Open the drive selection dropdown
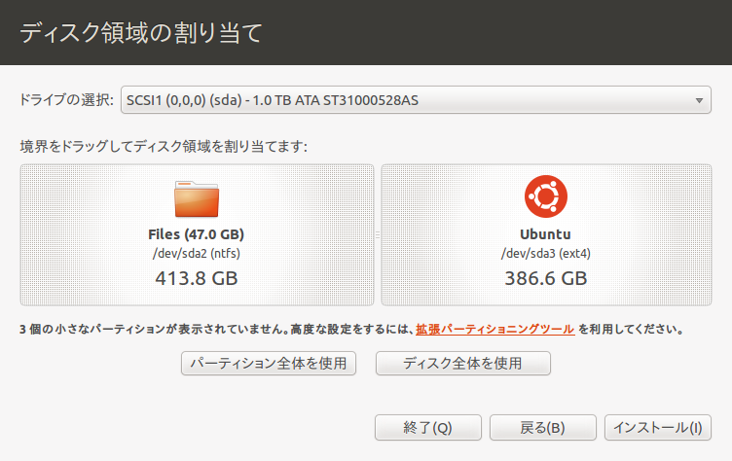 [x=416, y=100]
